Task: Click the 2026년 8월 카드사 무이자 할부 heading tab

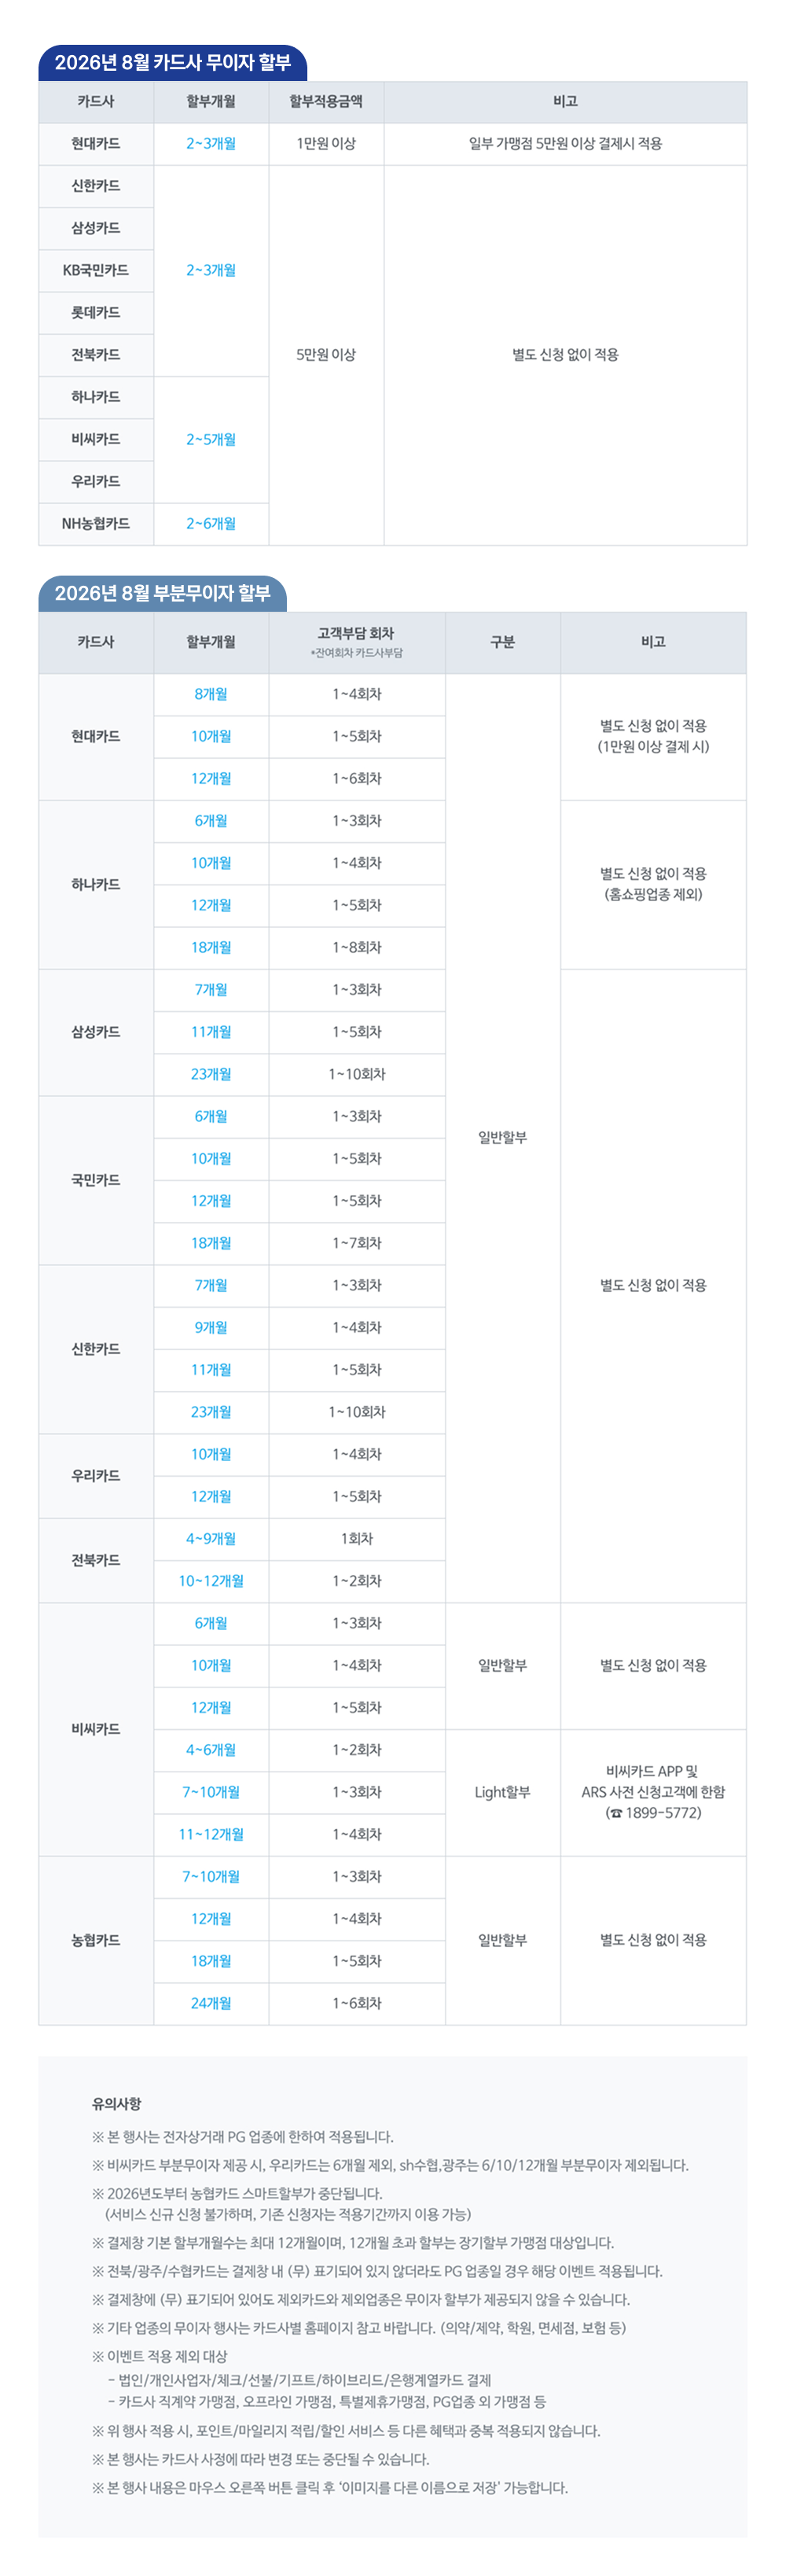Action: [172, 63]
